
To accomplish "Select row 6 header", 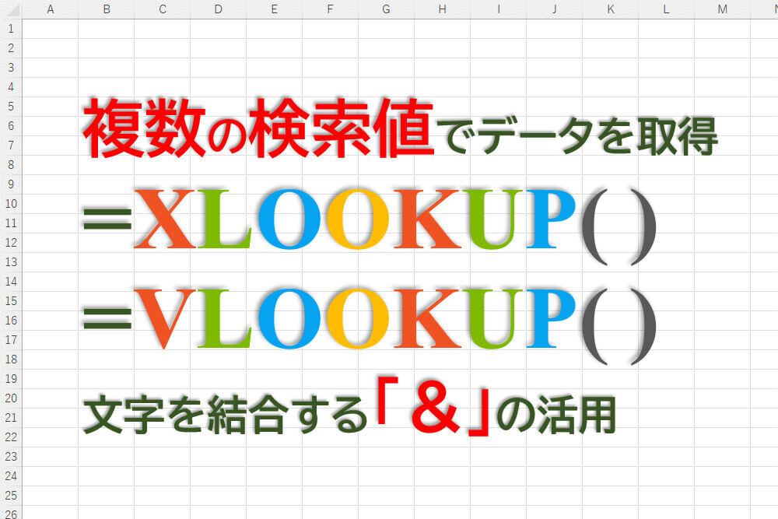I will pos(11,126).
